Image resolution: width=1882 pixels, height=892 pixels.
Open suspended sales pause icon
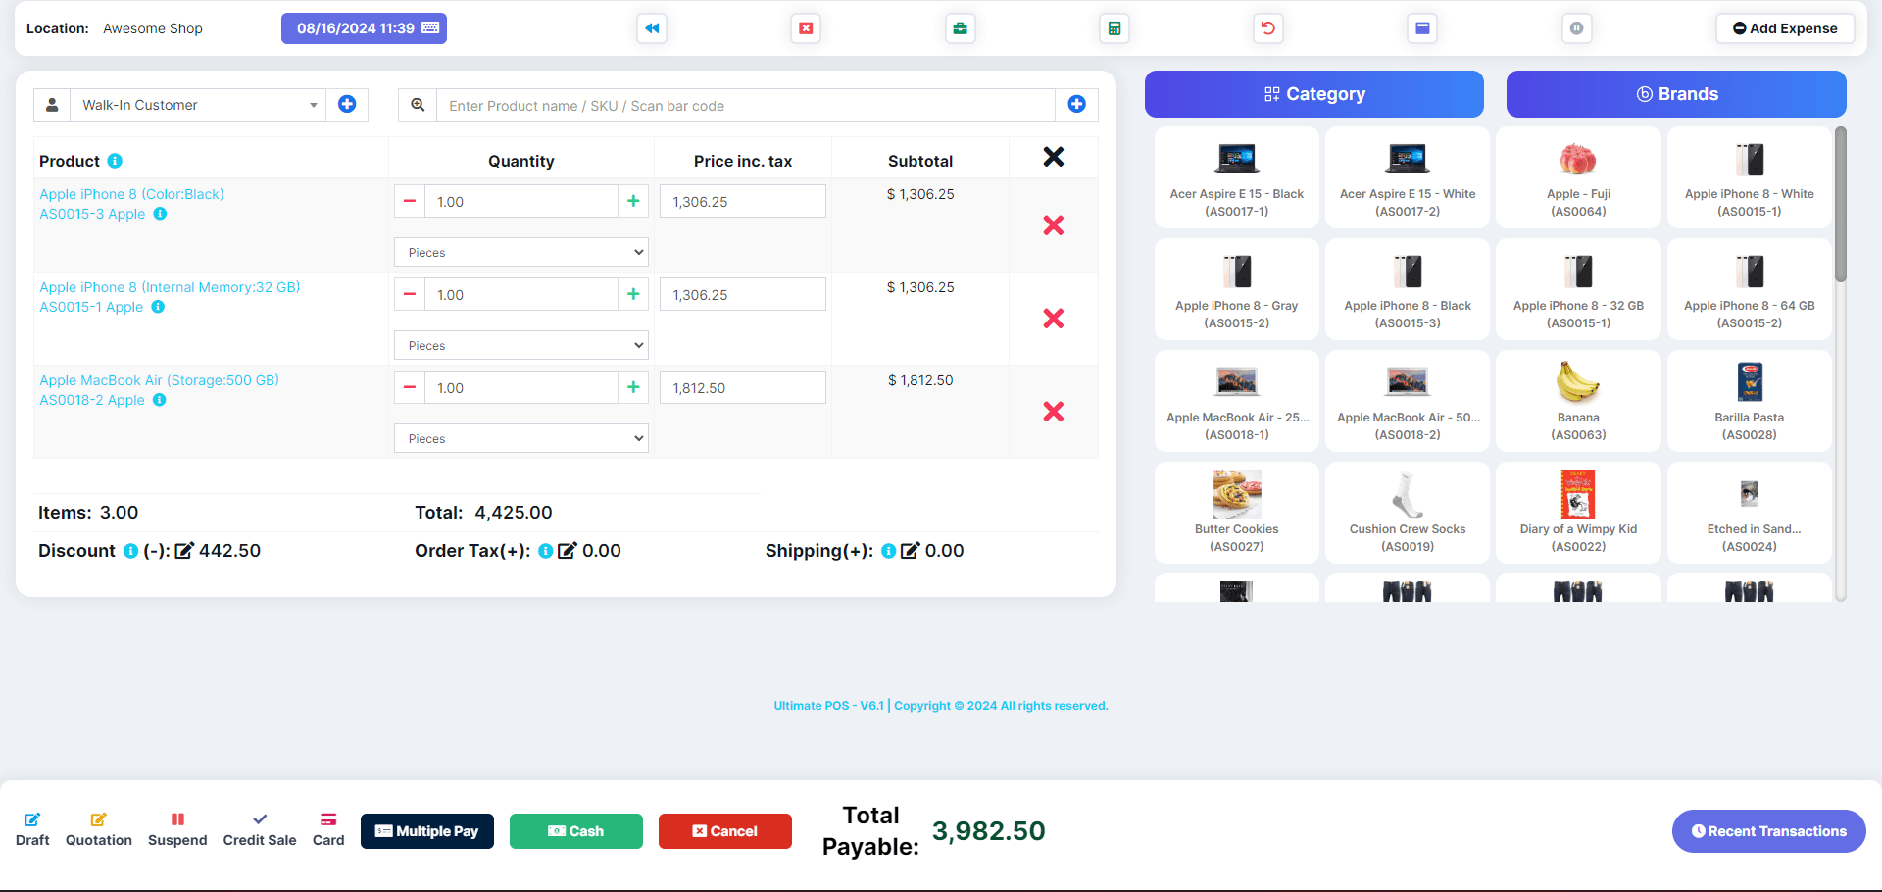[x=1576, y=28]
